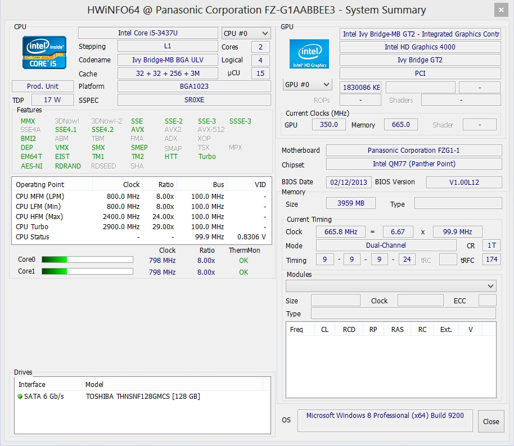Open the CPU #0 selector dropdown
Image resolution: width=514 pixels, height=446 pixels.
point(246,33)
